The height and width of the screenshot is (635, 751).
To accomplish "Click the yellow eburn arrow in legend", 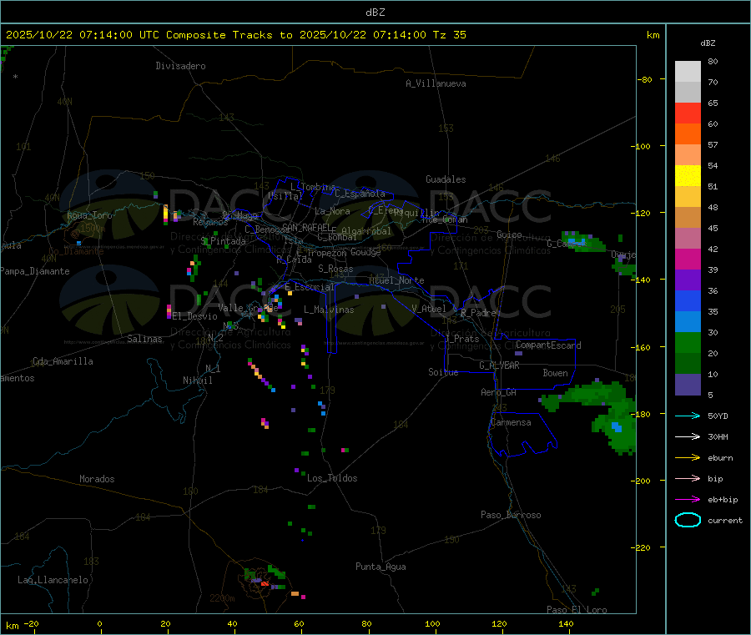I will coord(688,458).
